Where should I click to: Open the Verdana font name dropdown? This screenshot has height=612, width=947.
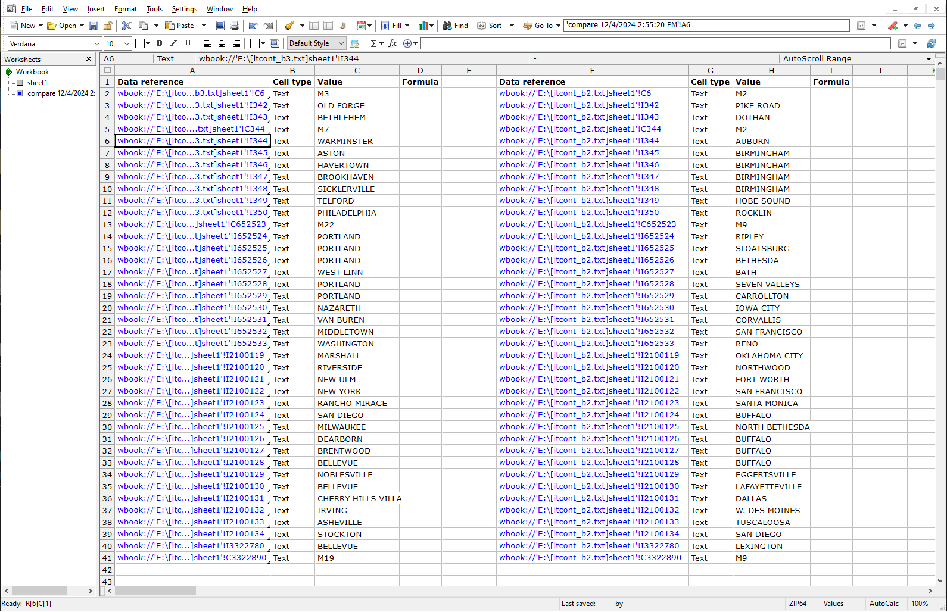[96, 43]
